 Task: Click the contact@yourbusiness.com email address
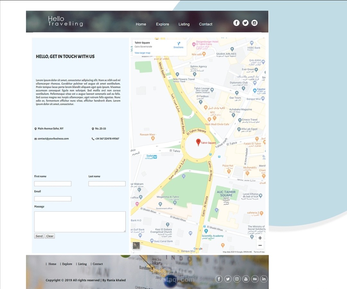click(53, 139)
